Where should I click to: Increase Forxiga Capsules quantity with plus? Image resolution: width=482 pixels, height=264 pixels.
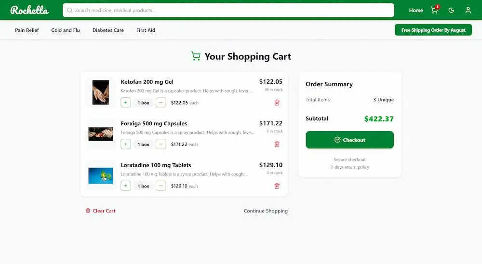pos(126,144)
